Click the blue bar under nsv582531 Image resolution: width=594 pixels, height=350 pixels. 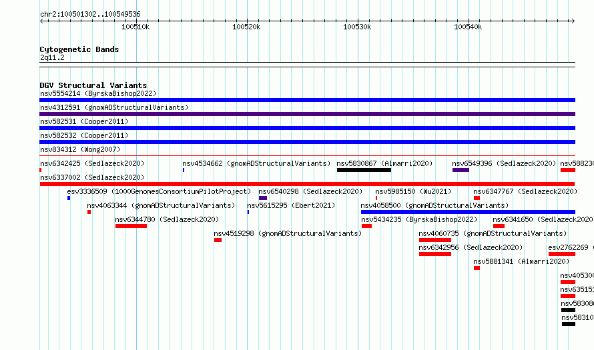307,128
